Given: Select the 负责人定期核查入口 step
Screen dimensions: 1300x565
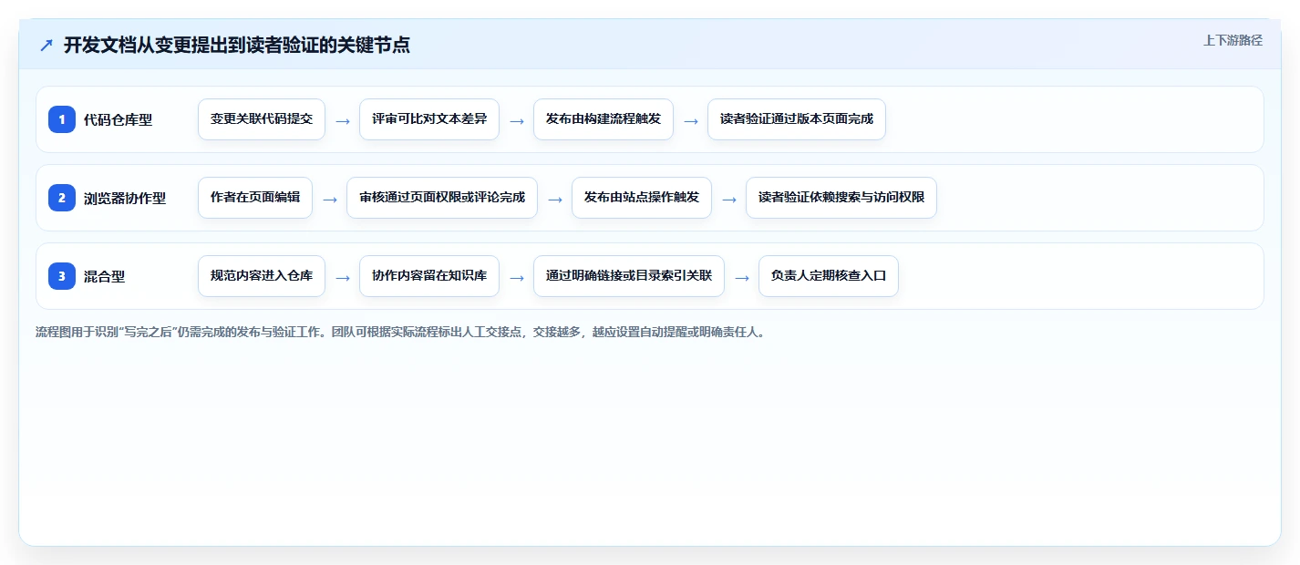Looking at the screenshot, I should click(x=829, y=276).
